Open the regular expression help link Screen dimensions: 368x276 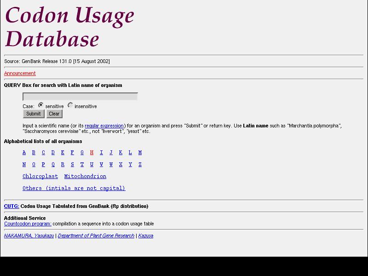tap(104, 126)
